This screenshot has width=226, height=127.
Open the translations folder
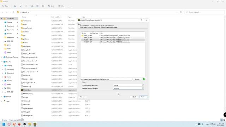coord(27,46)
